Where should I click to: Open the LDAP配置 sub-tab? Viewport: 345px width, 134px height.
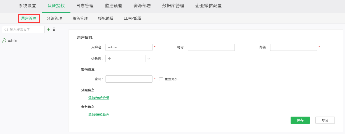[133, 19]
